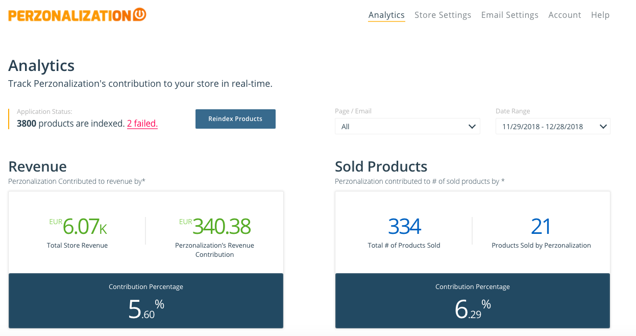Screen dimensions: 636x336
Task: Click the 'Track Perzonalization's contribution' subtitle
Action: 140,84
